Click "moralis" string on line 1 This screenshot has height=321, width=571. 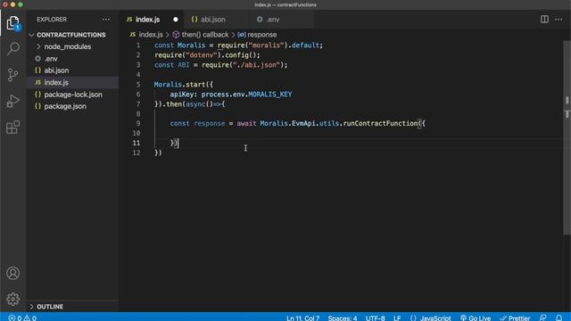[266, 45]
